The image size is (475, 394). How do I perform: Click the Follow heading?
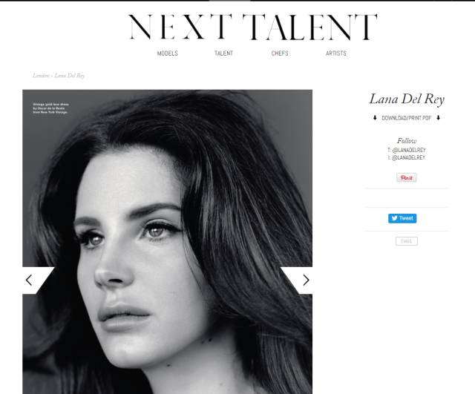(407, 141)
